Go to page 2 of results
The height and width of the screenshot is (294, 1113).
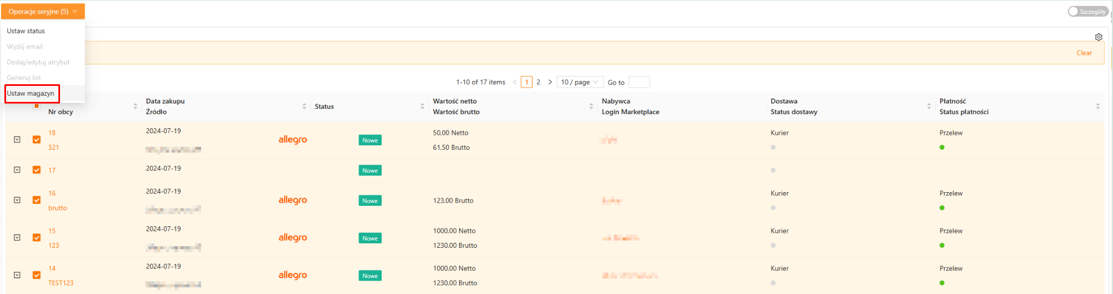pyautogui.click(x=538, y=82)
